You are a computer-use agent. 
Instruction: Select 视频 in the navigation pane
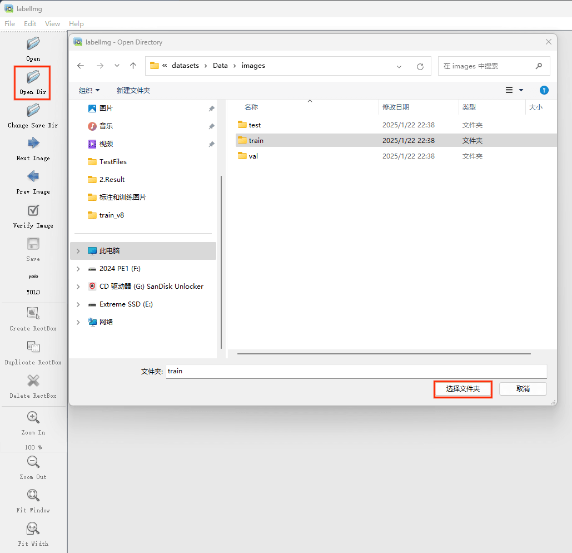[x=106, y=144]
